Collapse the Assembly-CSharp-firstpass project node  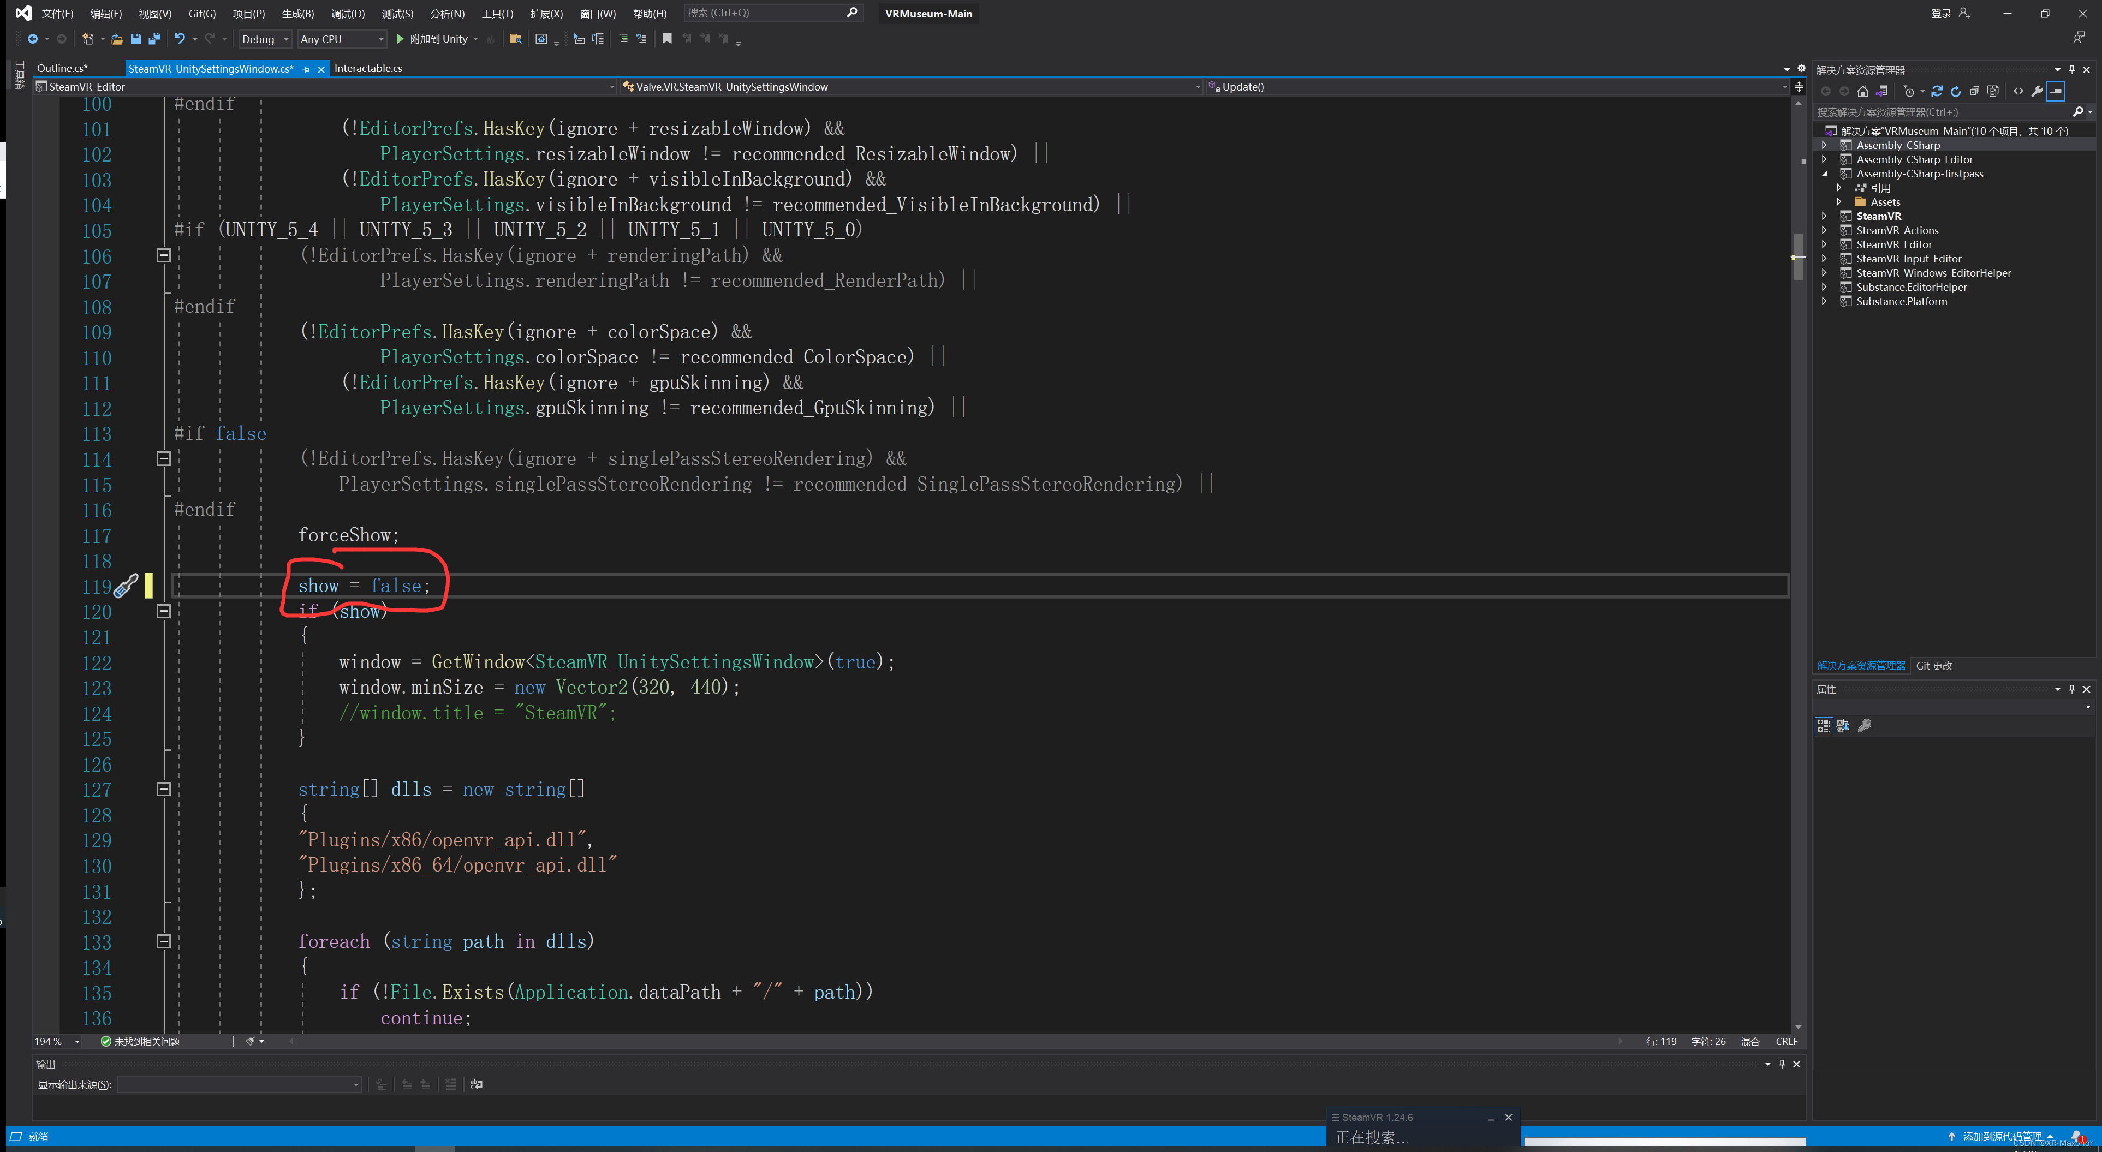pyautogui.click(x=1824, y=174)
